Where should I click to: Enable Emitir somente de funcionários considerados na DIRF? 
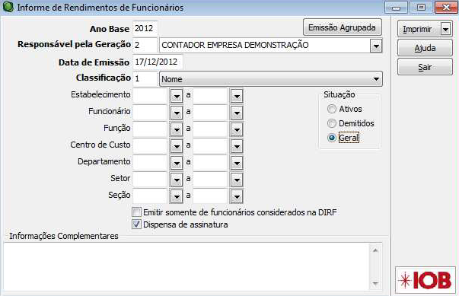[x=137, y=212]
